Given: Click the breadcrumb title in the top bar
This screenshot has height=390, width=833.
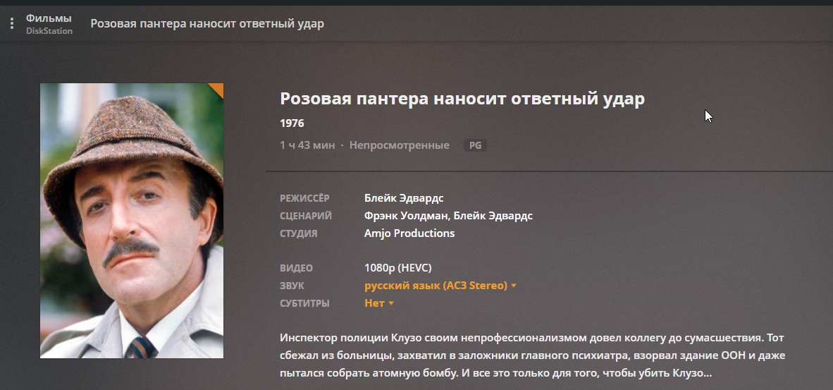Looking at the screenshot, I should [x=207, y=24].
